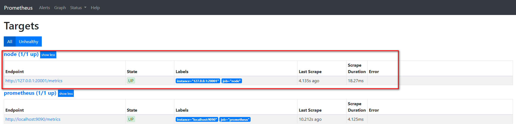Click the job="node" label badge
Image resolution: width=516 pixels, height=125 pixels.
[232, 81]
